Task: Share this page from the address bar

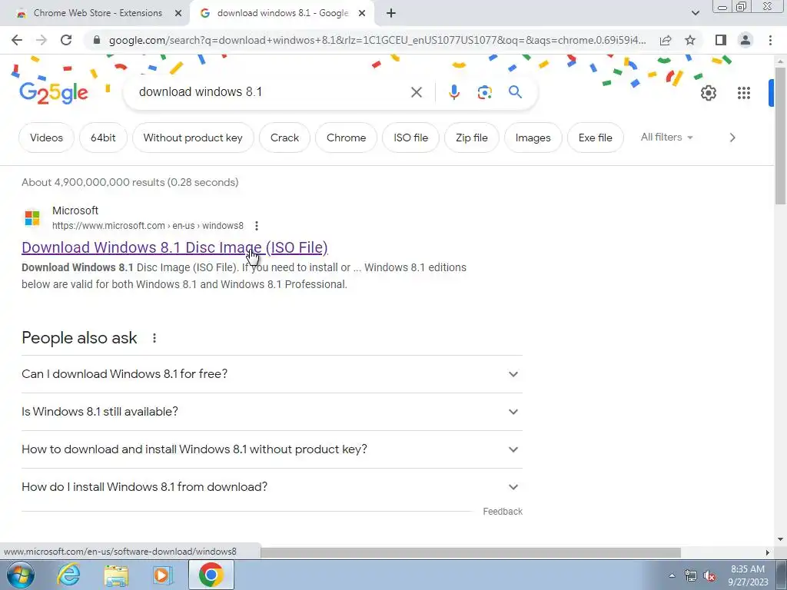Action: (x=666, y=40)
